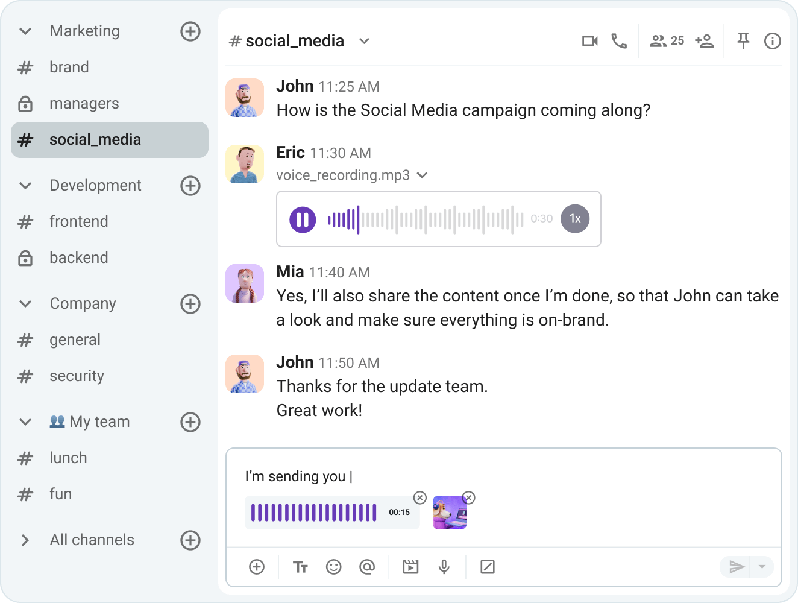This screenshot has height=603, width=798.
Task: Open the social_media channel dropdown
Action: click(364, 41)
